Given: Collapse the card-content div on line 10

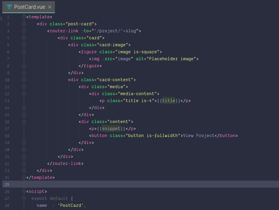Looking at the screenshot, I should [x=24, y=80].
